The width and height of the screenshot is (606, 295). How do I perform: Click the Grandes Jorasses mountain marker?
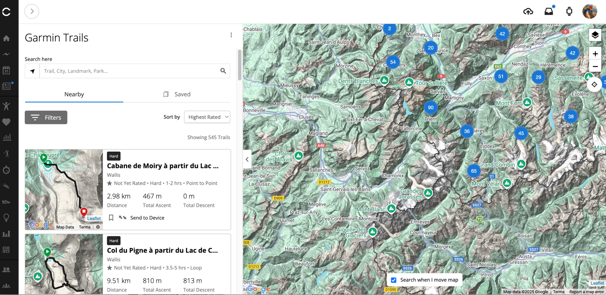click(428, 193)
